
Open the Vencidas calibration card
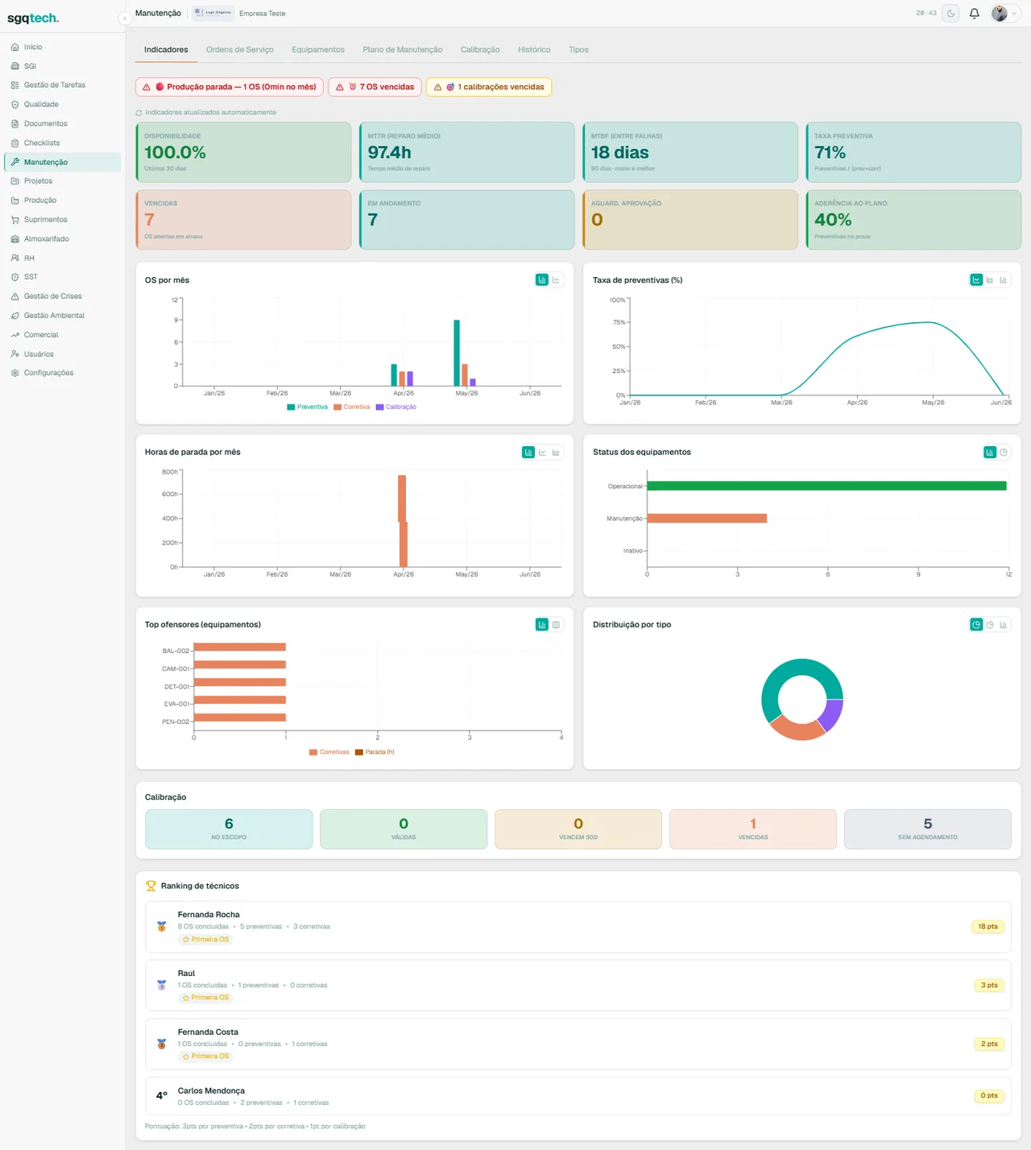(753, 829)
